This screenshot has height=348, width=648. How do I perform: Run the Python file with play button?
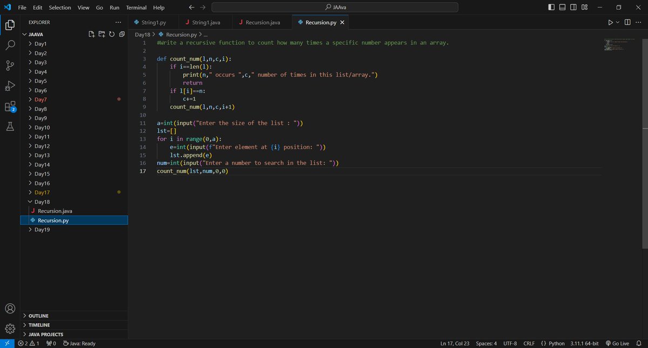pos(610,22)
